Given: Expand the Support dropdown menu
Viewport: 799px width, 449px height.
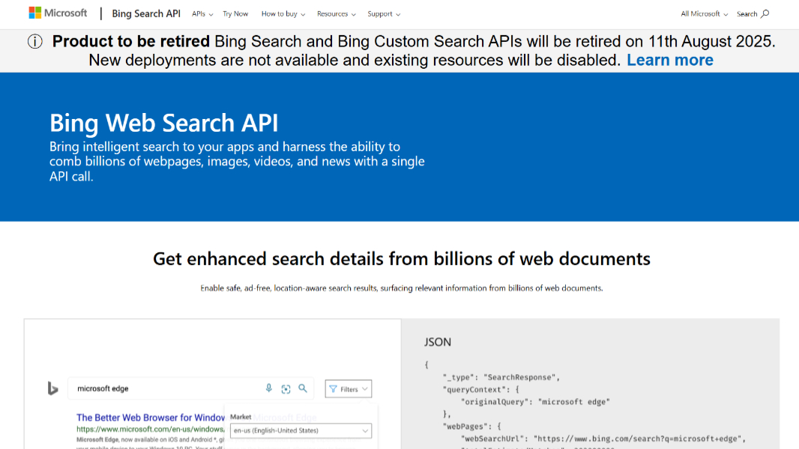Looking at the screenshot, I should tap(383, 13).
